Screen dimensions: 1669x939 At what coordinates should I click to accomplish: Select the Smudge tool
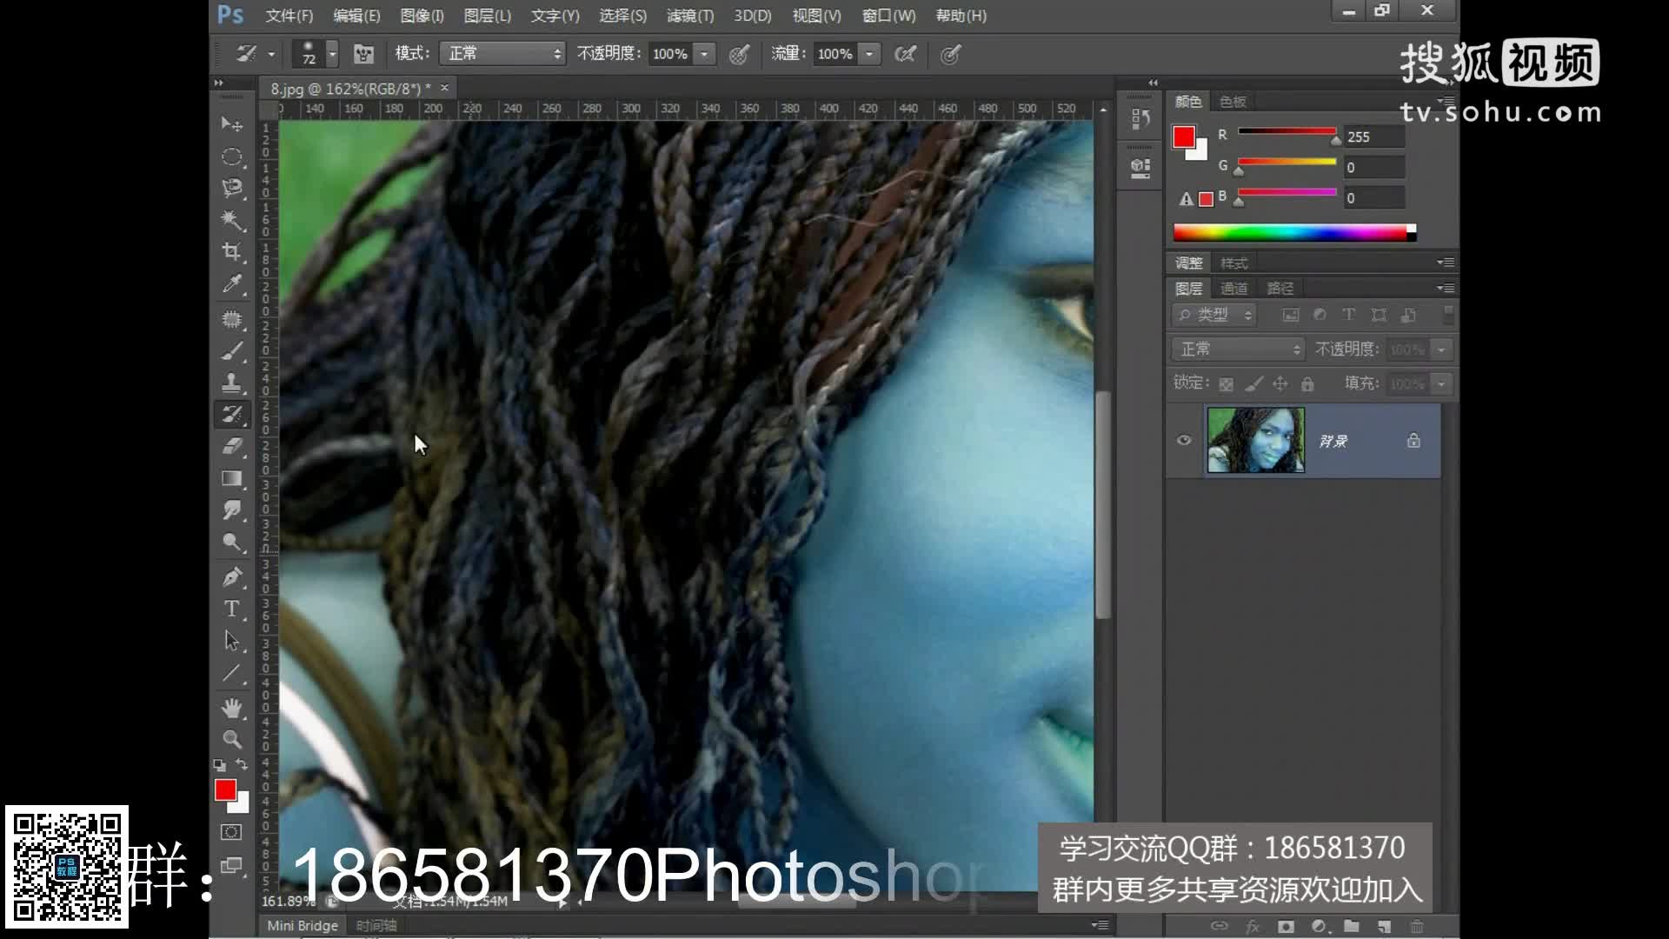(231, 510)
